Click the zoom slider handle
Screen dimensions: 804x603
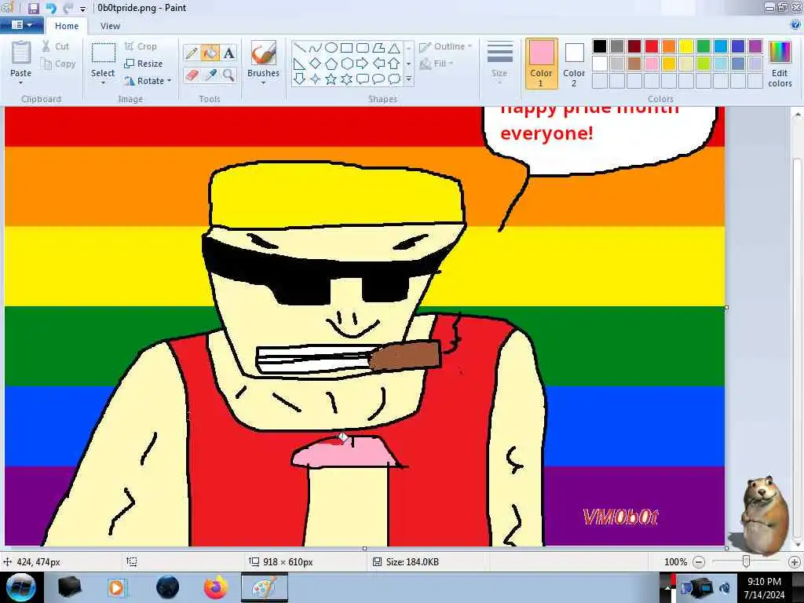click(746, 562)
